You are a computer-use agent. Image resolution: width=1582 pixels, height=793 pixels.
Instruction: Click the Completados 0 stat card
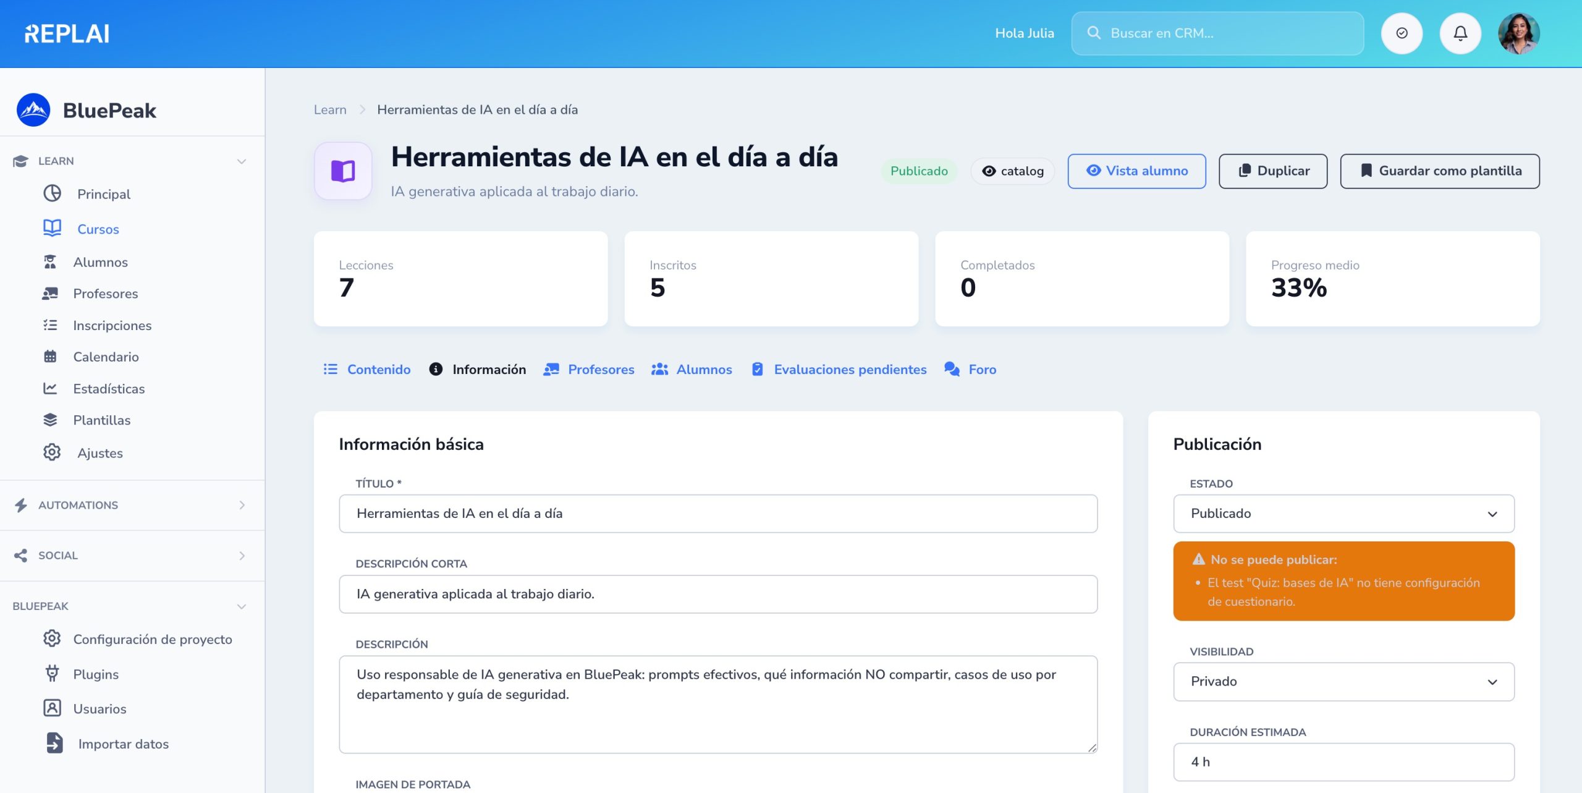1082,279
